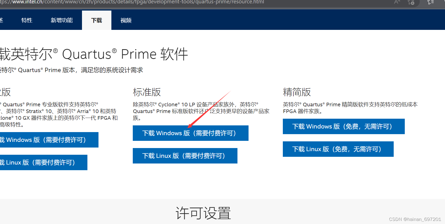Click the subtitle '满足您的系统设计需求'
This screenshot has height=224, width=445.
click(112, 70)
